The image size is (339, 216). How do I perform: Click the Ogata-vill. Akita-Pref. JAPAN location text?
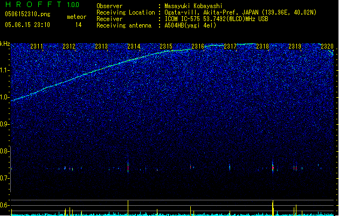point(240,12)
